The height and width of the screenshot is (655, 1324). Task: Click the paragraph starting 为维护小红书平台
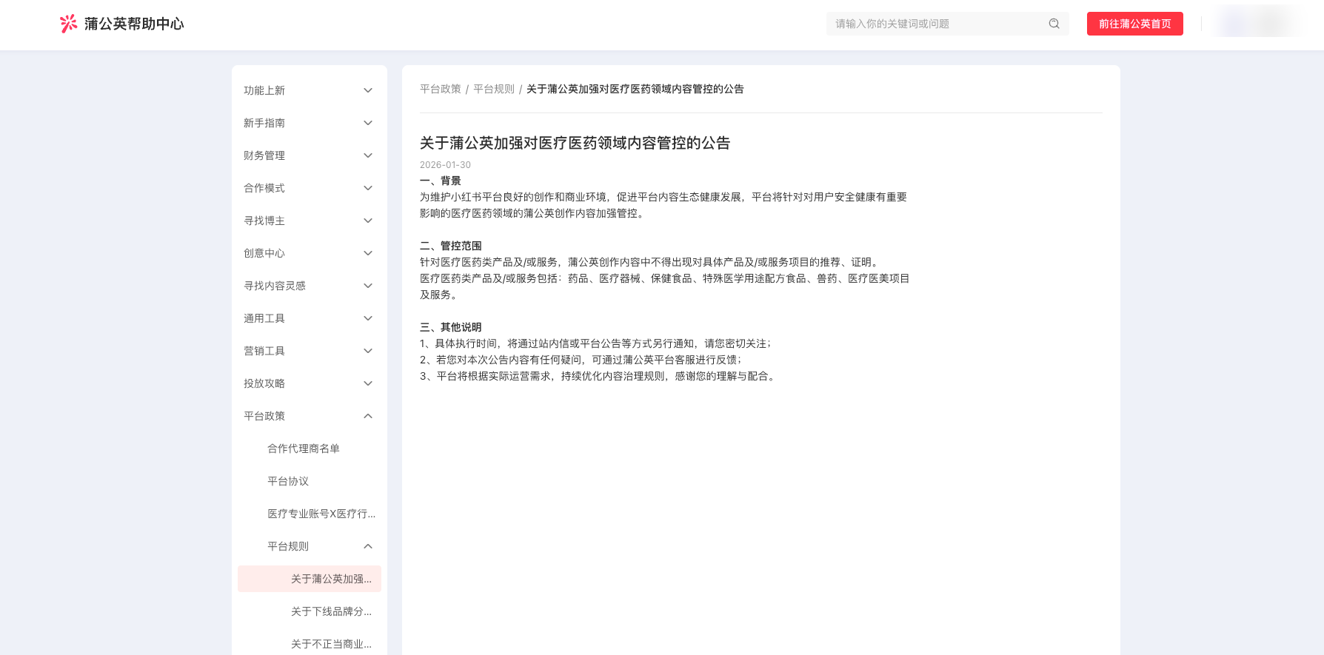pos(663,205)
